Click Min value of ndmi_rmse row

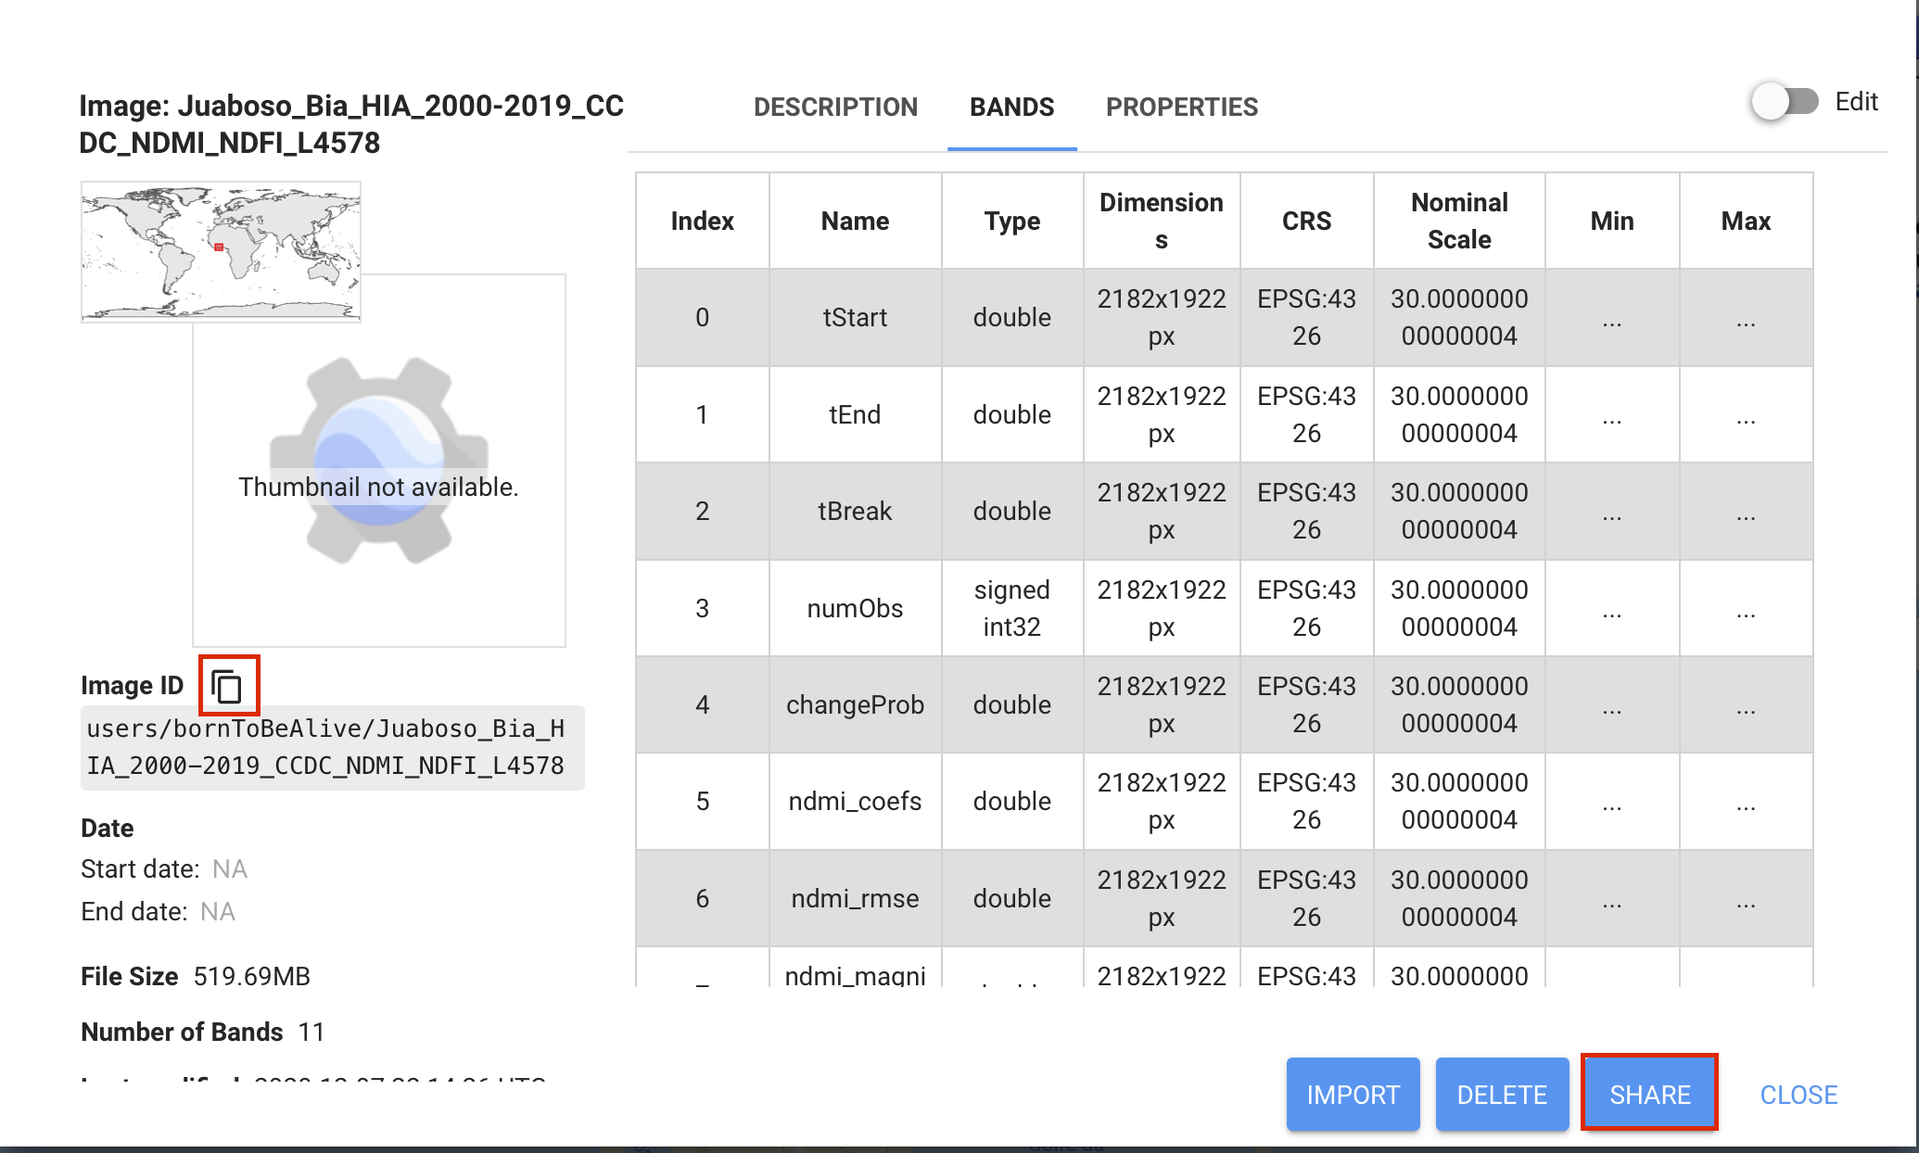pos(1611,899)
